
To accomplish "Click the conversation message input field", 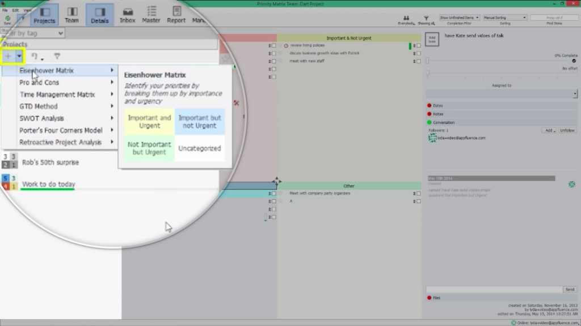I will tap(494, 289).
